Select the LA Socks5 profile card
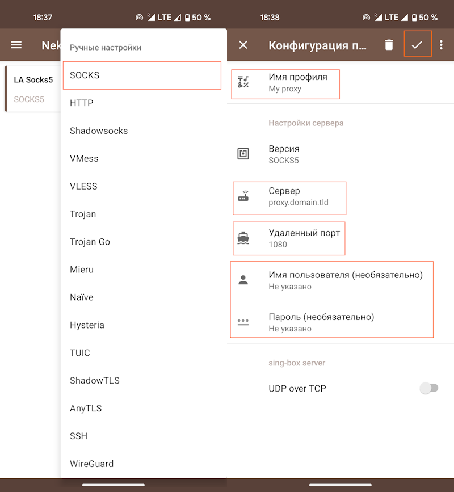This screenshot has height=492, width=454. pos(33,89)
